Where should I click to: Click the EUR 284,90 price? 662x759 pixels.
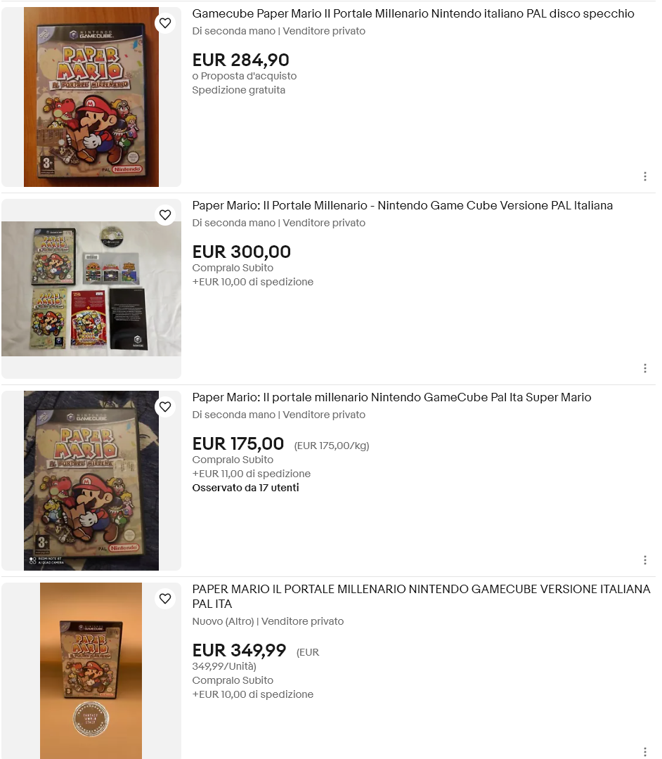(x=240, y=60)
